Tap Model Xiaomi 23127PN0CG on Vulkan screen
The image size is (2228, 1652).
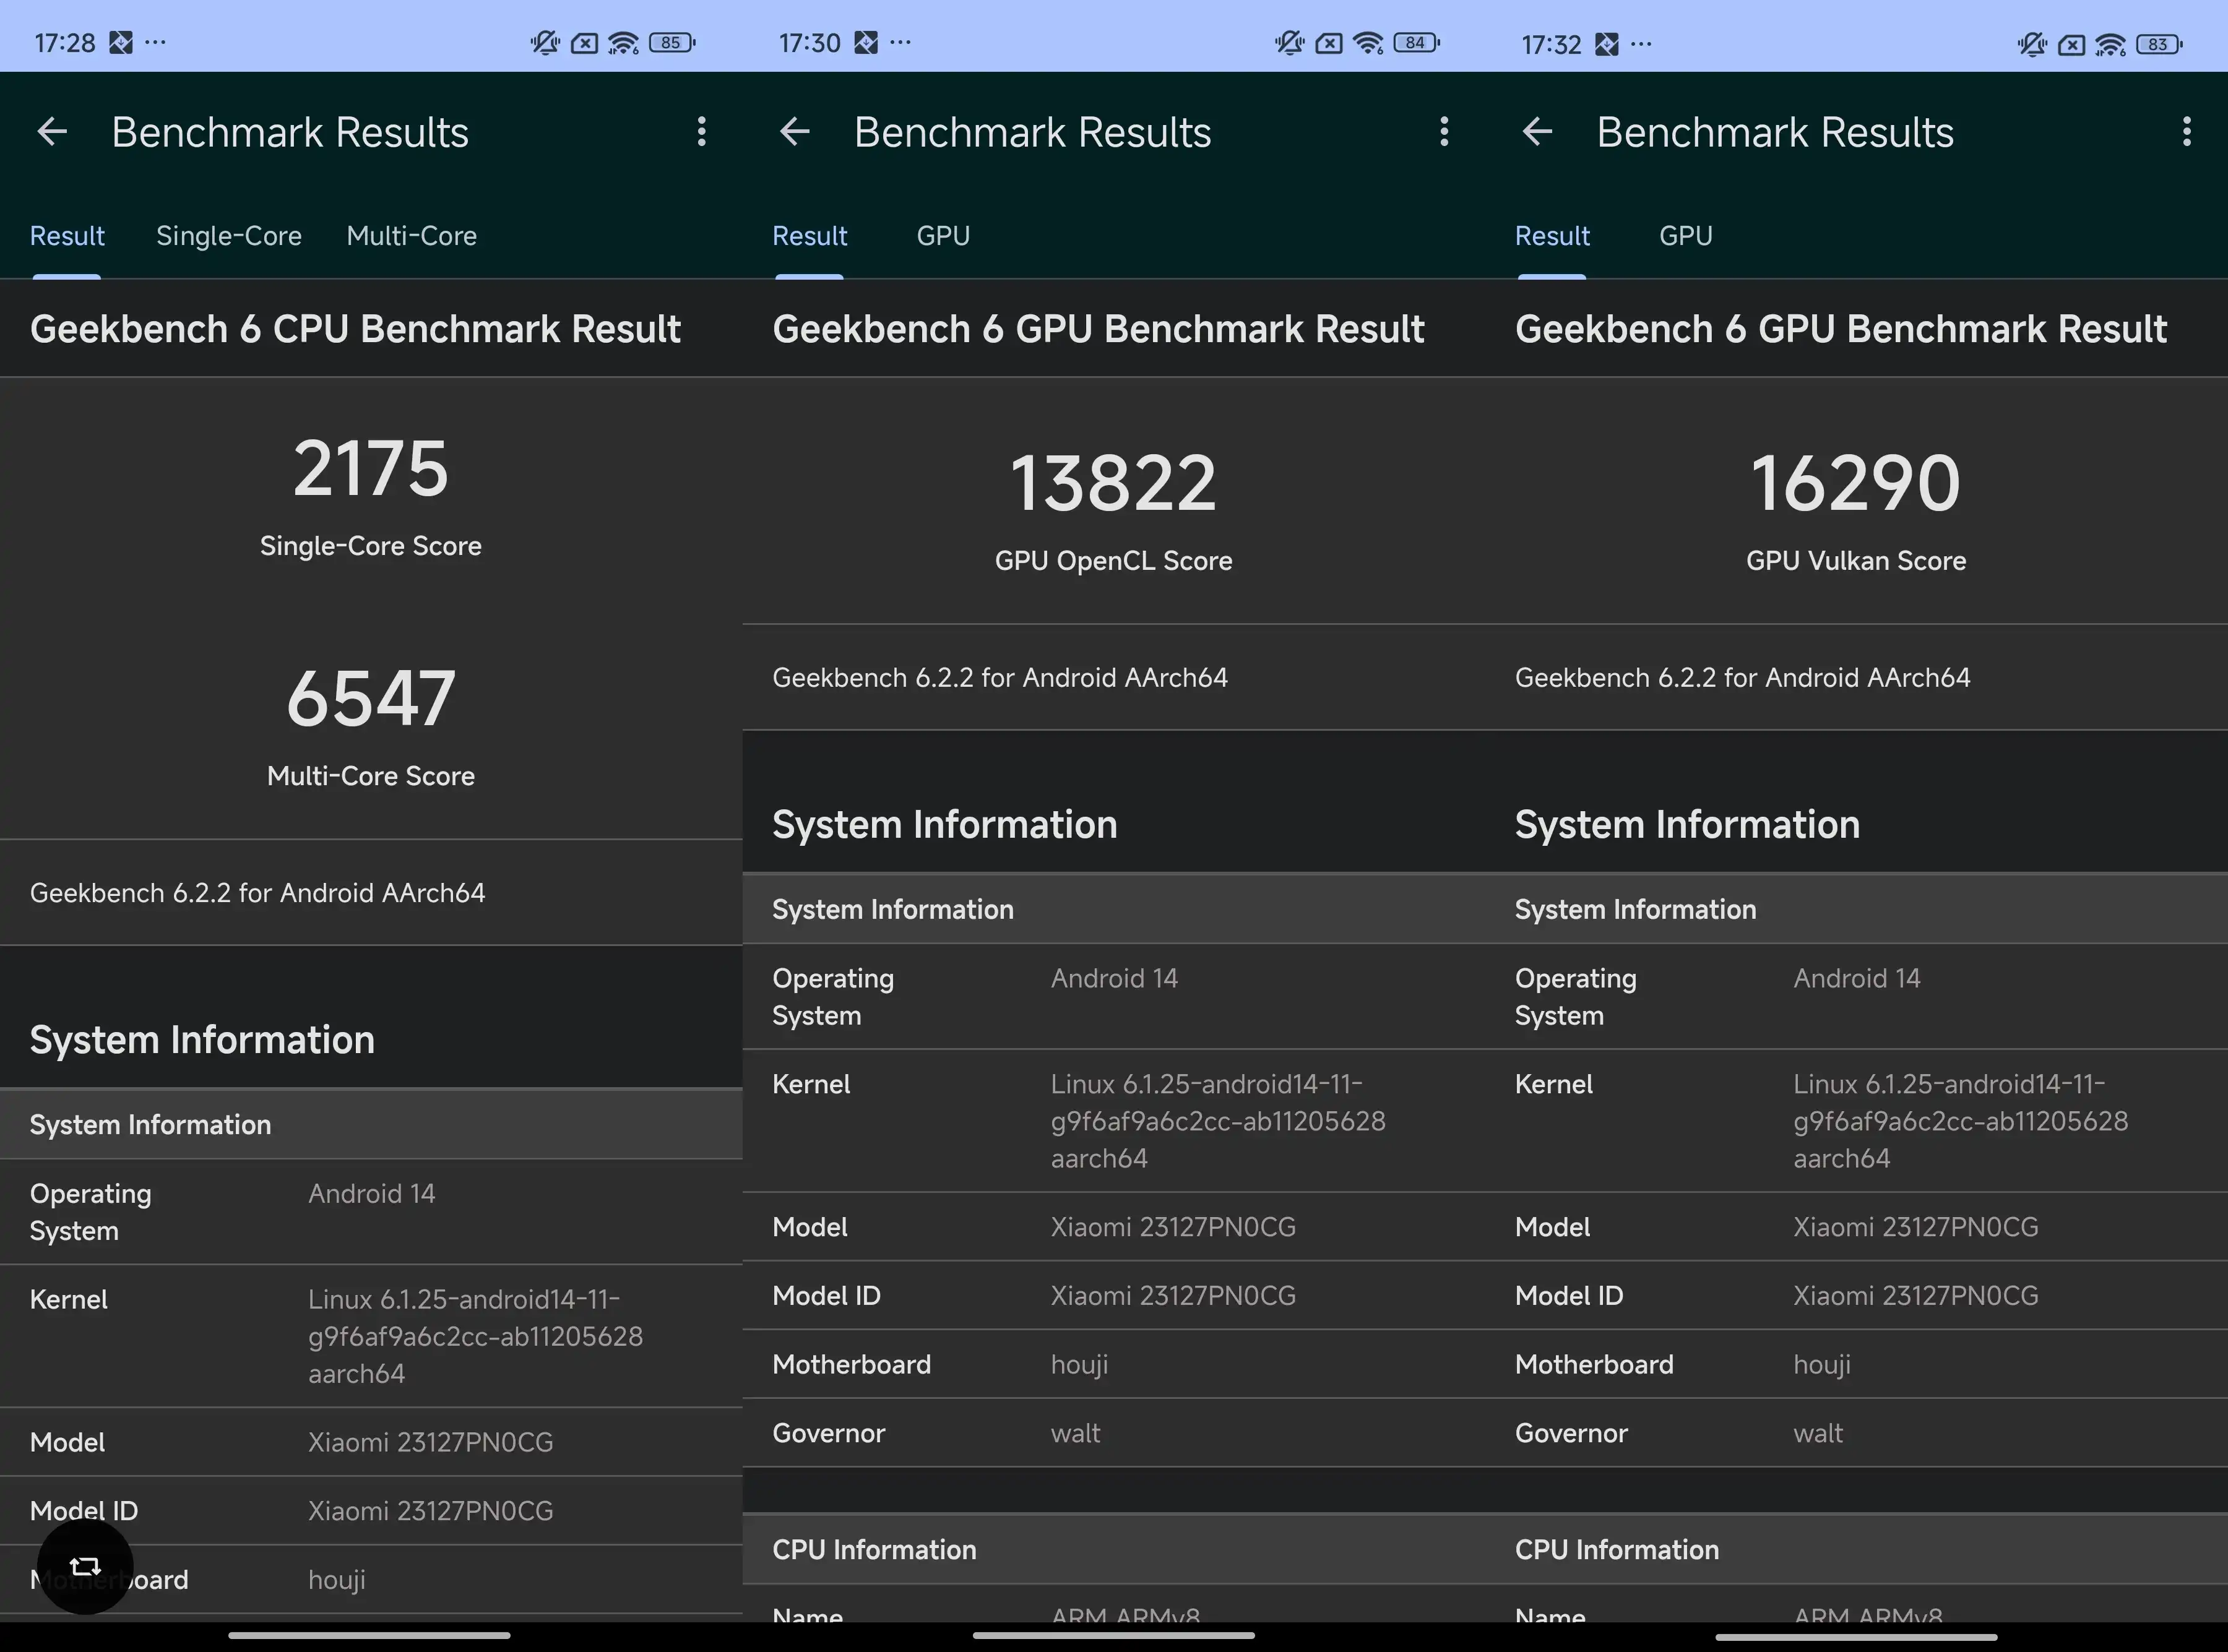tap(1916, 1228)
